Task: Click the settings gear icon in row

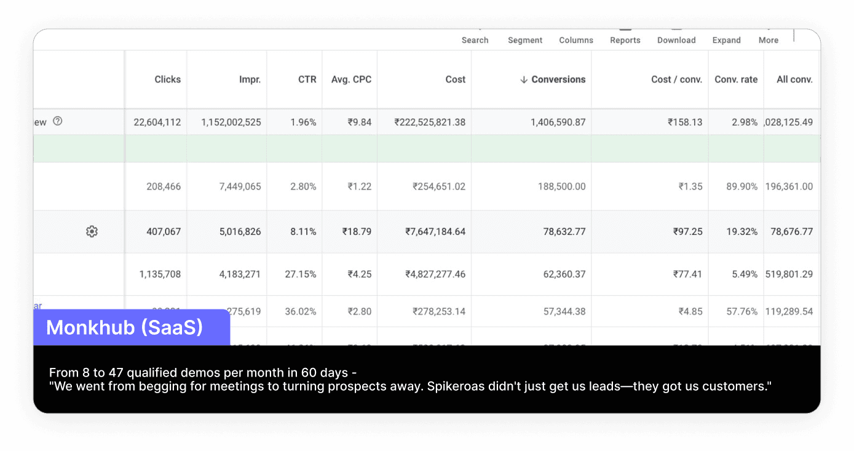Action: tap(92, 231)
